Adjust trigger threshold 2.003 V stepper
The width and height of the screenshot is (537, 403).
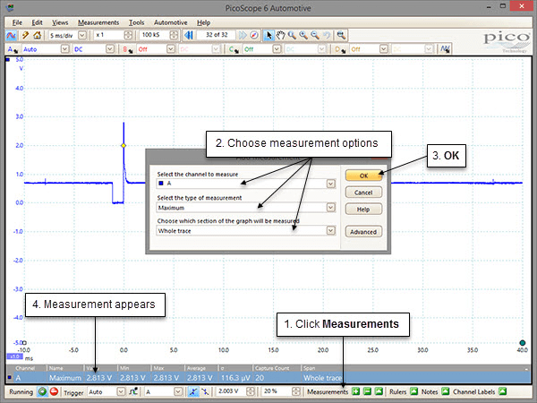point(251,391)
